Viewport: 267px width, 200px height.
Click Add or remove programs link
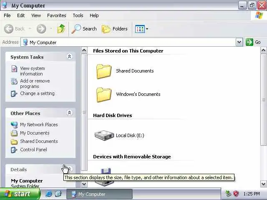coord(35,83)
